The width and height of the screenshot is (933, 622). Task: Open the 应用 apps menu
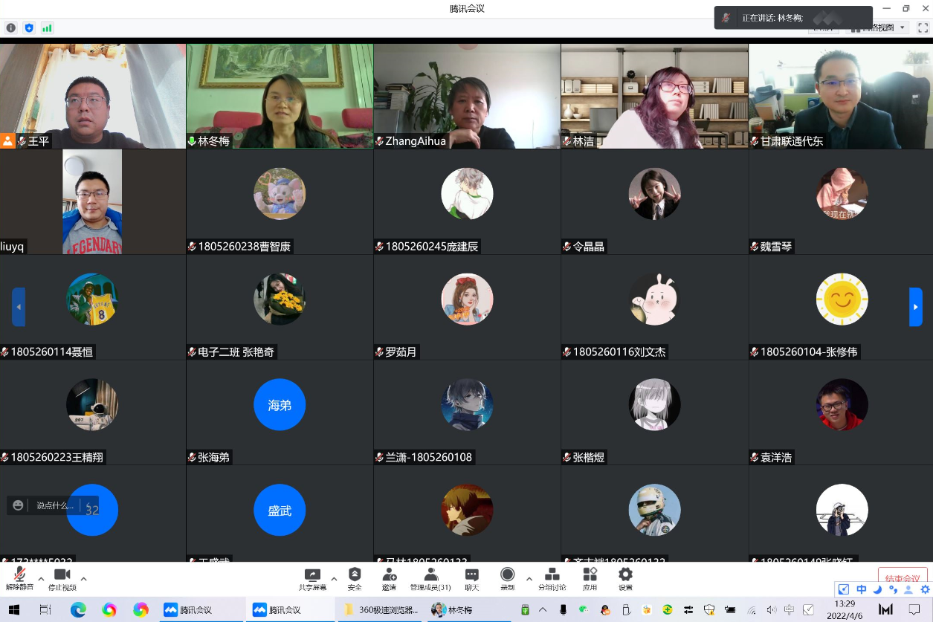click(590, 577)
